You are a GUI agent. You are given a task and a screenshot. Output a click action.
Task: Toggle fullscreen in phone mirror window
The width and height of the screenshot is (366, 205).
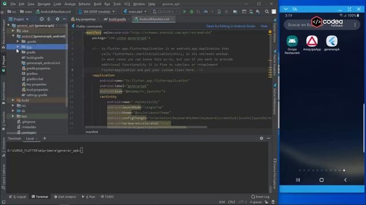coord(349,9)
